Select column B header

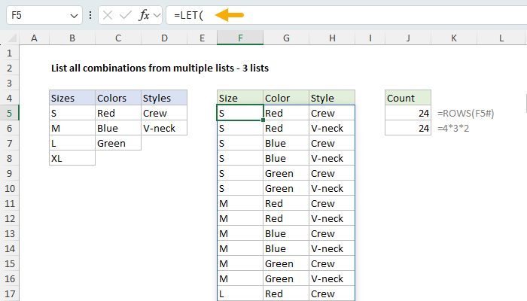tap(72, 38)
